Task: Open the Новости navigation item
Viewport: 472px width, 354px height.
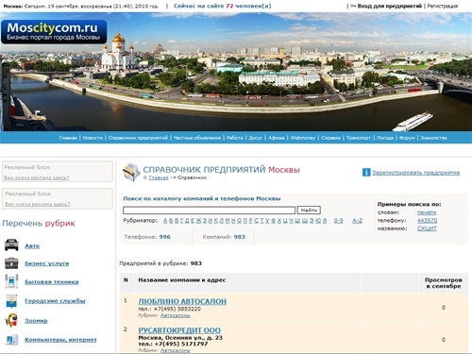Action: coord(93,138)
